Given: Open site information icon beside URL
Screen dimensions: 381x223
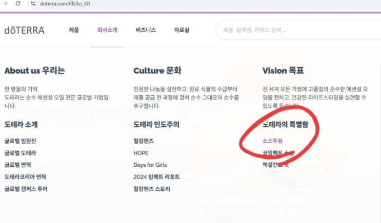Looking at the screenshot, I should [32, 4].
